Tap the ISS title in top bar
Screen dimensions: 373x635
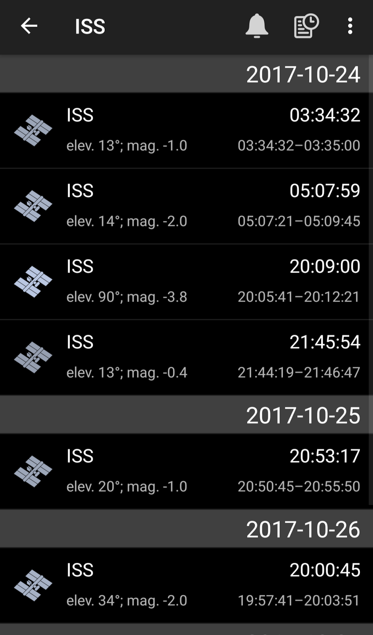coord(90,27)
